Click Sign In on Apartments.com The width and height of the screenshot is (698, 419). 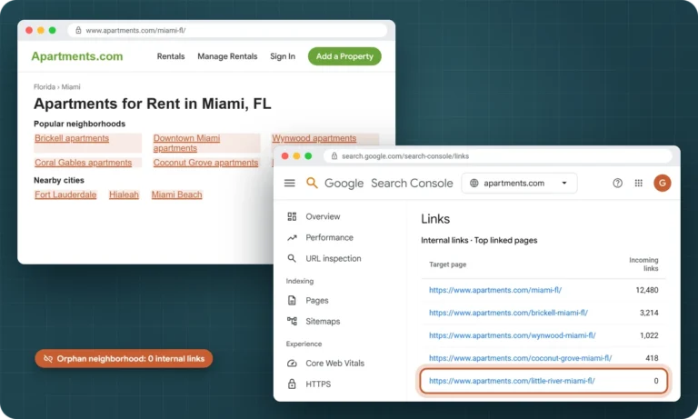click(x=283, y=56)
